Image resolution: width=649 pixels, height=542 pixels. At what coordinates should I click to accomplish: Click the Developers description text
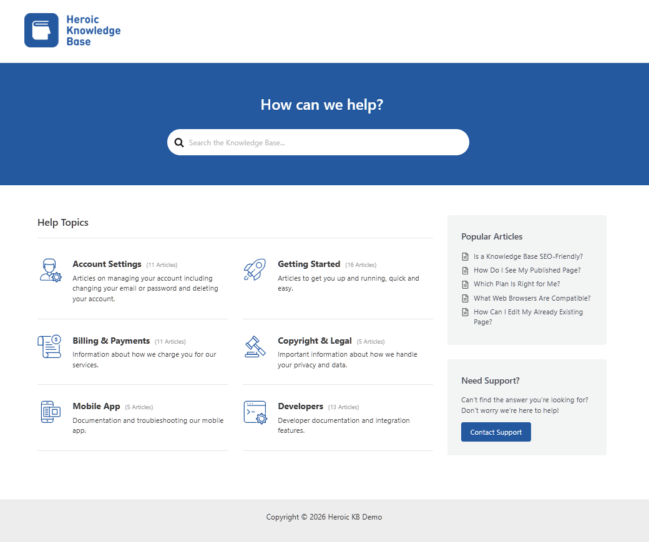tap(344, 425)
